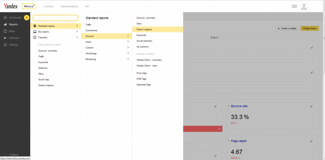Viewport: 325px width, 160px height.
Task: Open the API top tab
Action: click(87, 6)
